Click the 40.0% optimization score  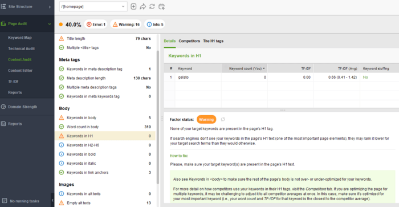pos(74,25)
